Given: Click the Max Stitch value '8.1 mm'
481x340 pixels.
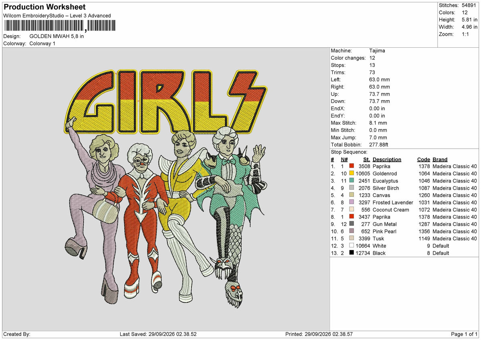Looking at the screenshot, I should coord(378,123).
